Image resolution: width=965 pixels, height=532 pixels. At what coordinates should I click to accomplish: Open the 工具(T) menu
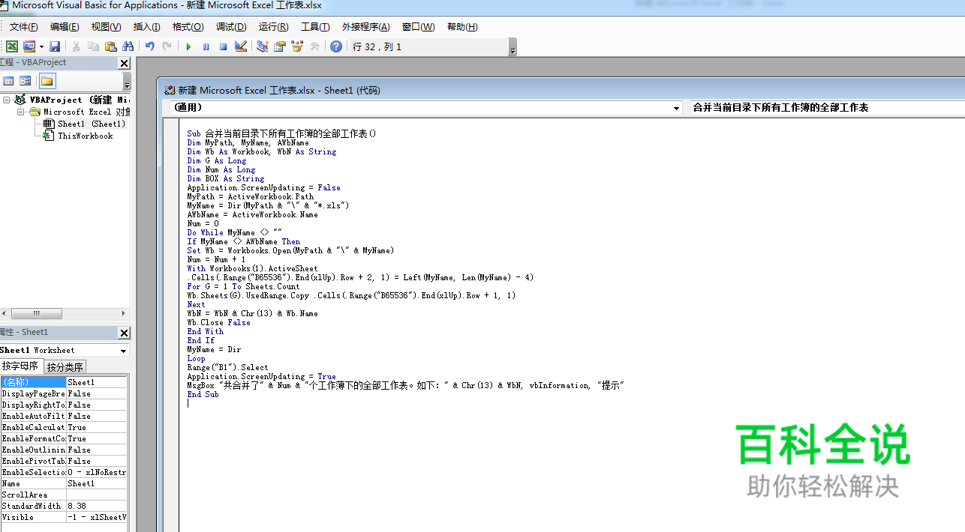pos(315,27)
